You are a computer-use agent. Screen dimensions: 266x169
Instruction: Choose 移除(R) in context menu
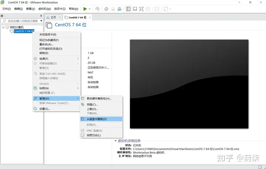pos(56,53)
